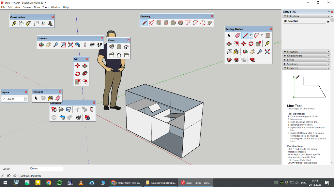
Task: Select the Freehand tool in Drawing toolbar
Action: pyautogui.click(x=151, y=23)
